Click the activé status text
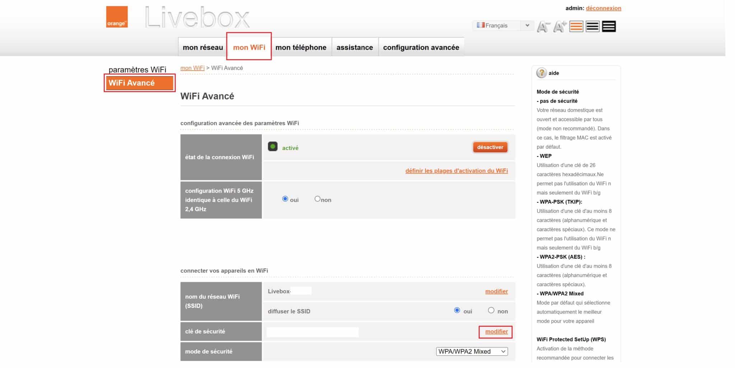 (290, 148)
